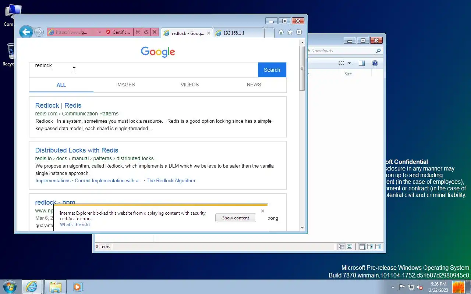
Task: Open the 'redlock - npm' result
Action: point(55,202)
